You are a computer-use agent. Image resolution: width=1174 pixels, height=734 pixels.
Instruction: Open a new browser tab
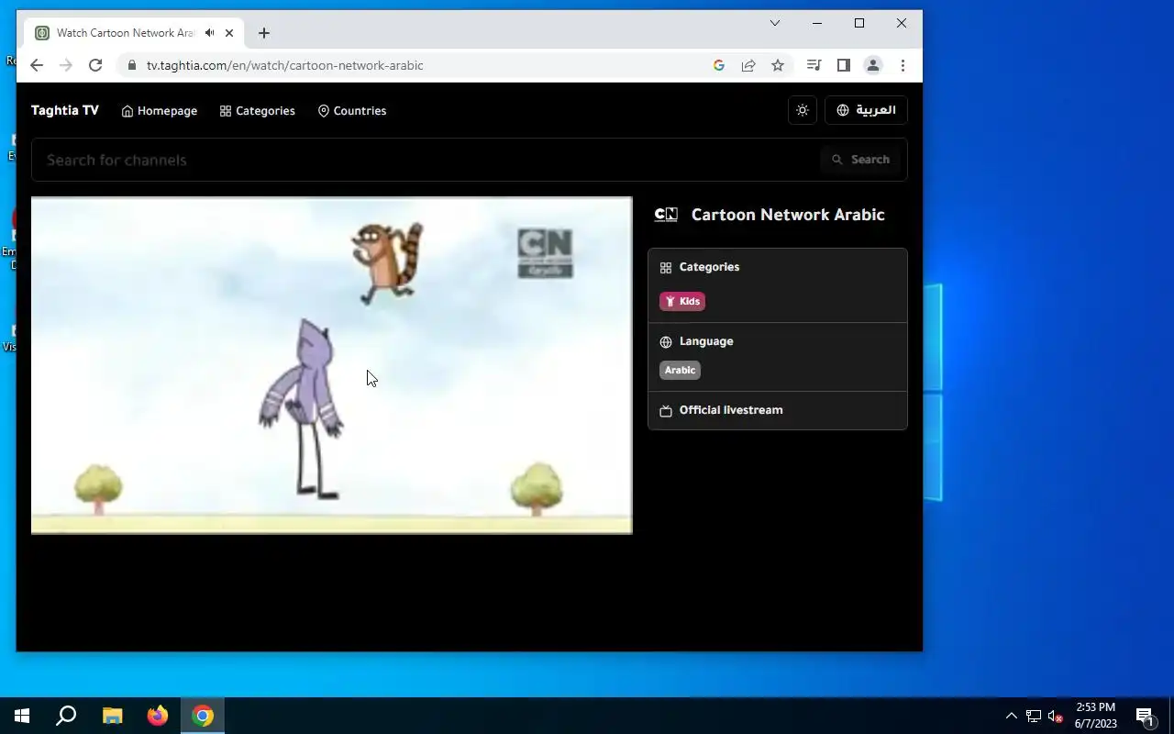point(264,33)
